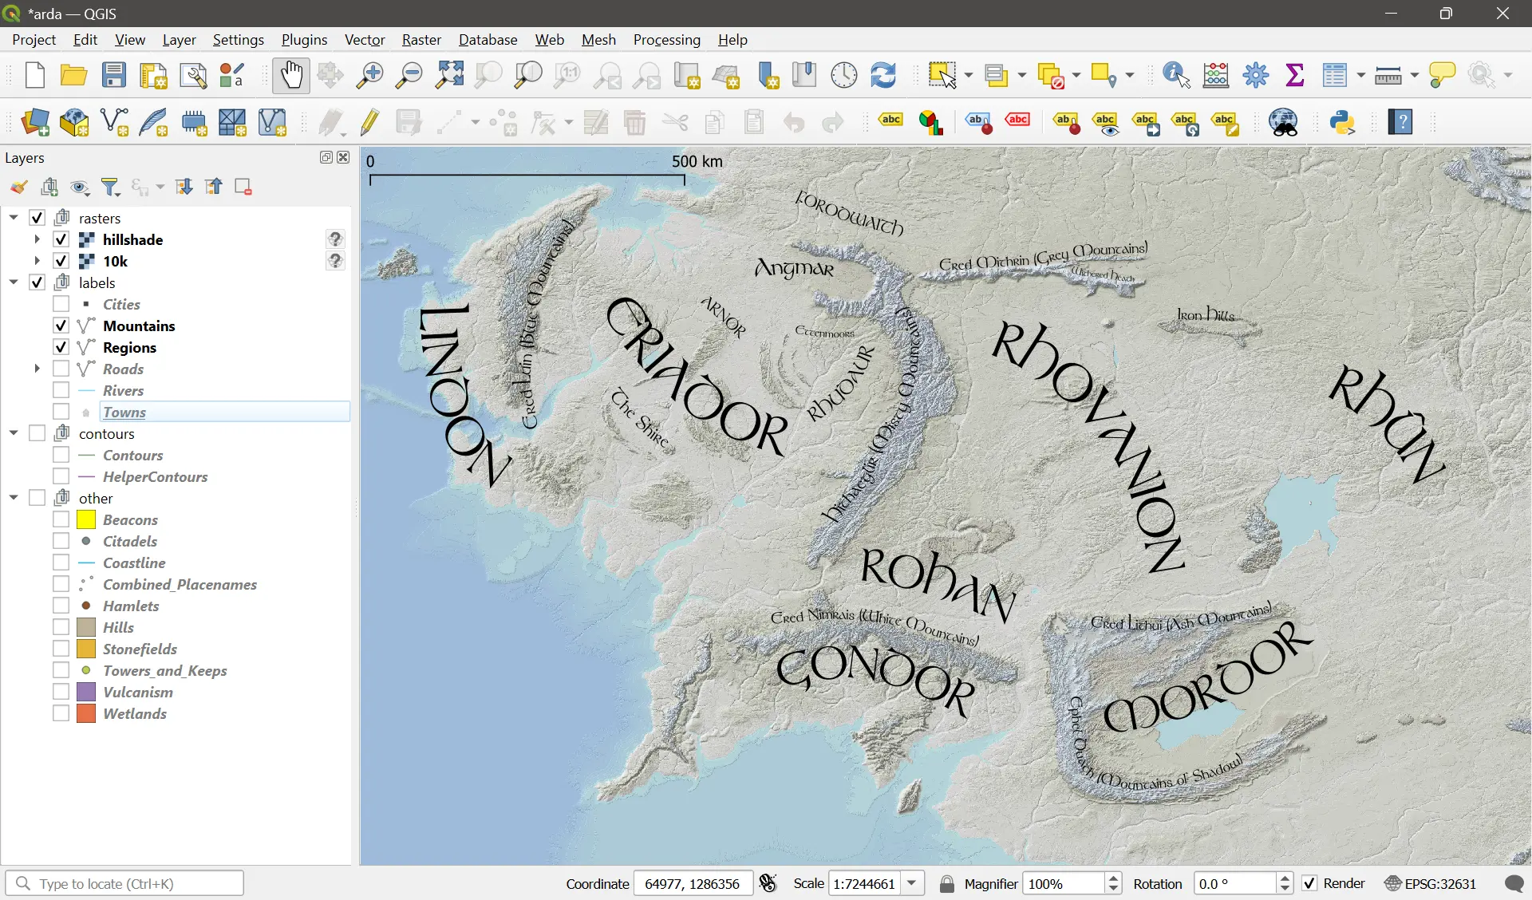Viewport: 1532px width, 900px height.
Task: Toggle the Cities layer checkbox
Action: pyautogui.click(x=61, y=304)
